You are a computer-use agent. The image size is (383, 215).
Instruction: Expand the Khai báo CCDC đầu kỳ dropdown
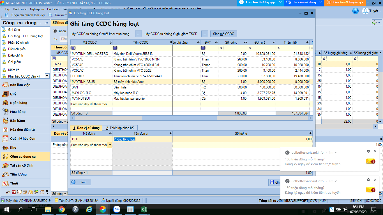[x=47, y=76]
